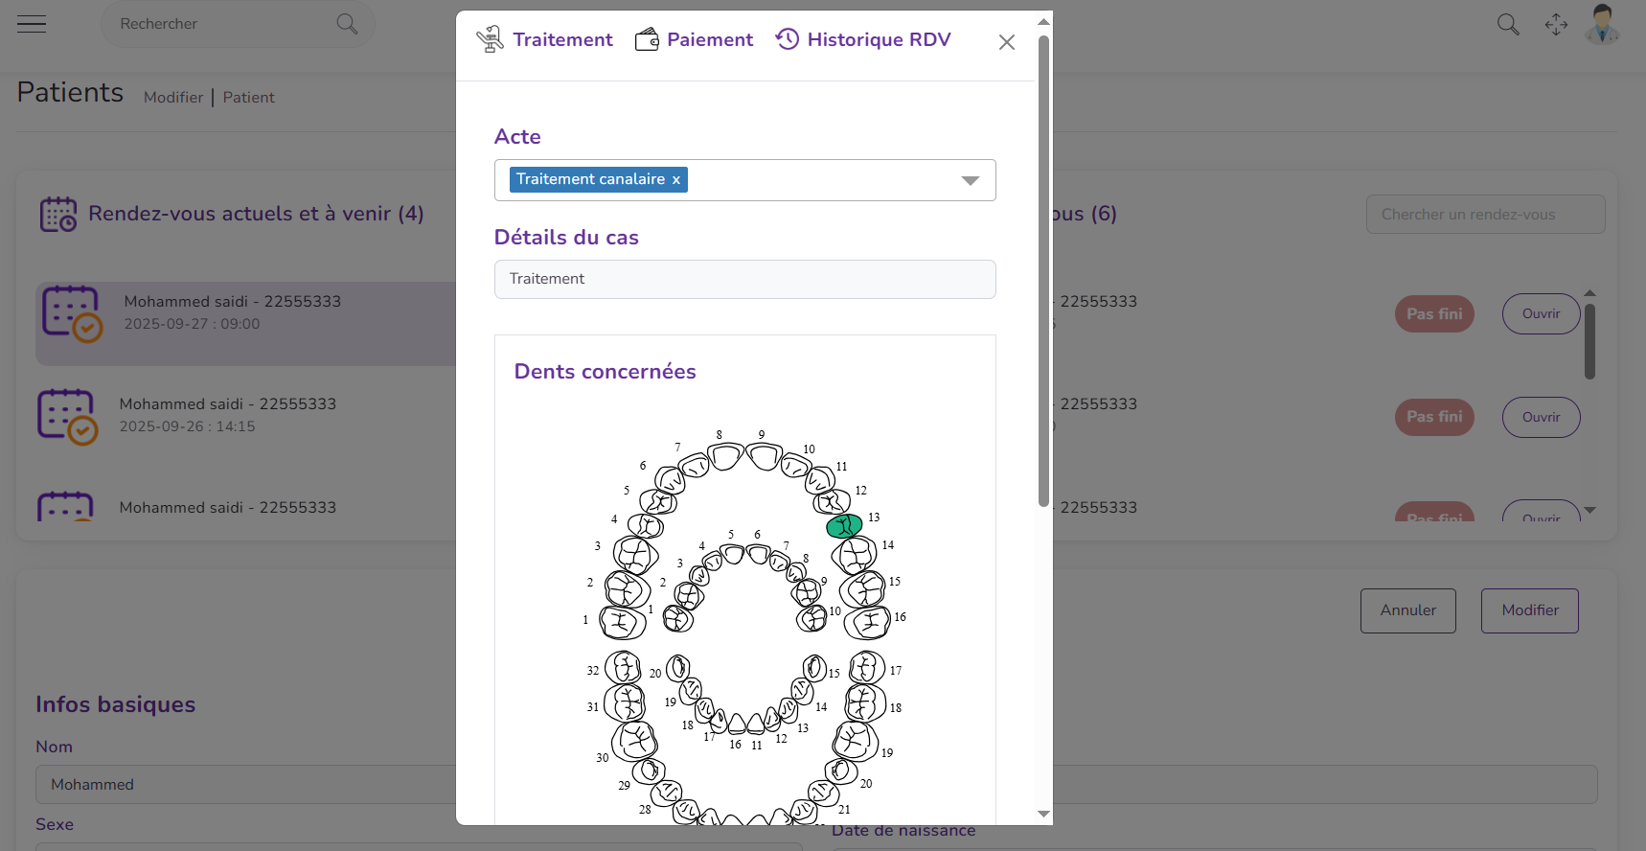
Task: Select upper tooth 1 on dental chart
Action: pyautogui.click(x=622, y=623)
